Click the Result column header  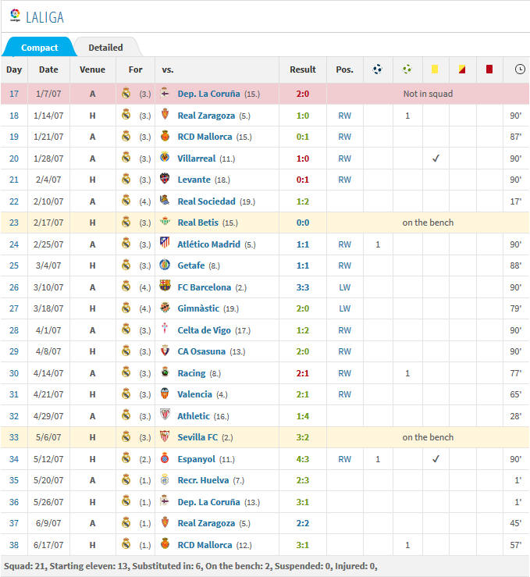click(x=302, y=69)
